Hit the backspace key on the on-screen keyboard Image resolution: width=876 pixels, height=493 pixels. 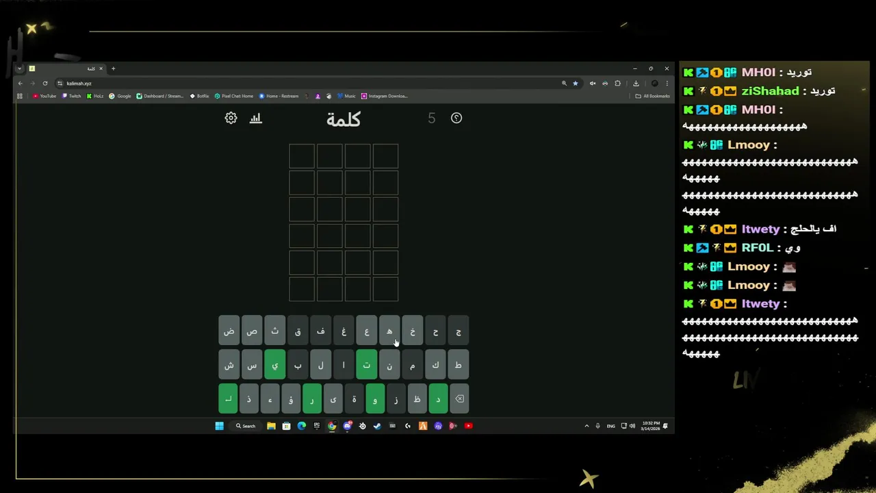(x=459, y=399)
